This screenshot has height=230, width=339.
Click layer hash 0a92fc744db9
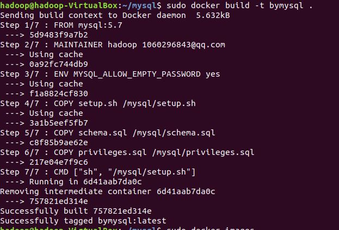(59, 64)
